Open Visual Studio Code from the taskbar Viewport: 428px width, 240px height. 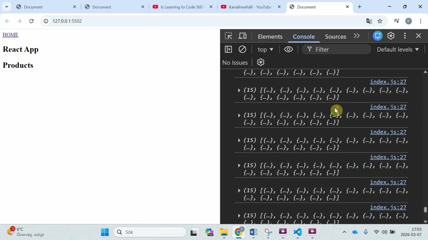tap(298, 232)
